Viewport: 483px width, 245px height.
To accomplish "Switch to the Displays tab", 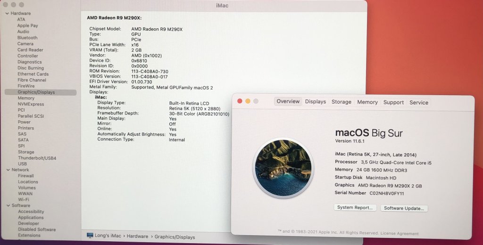I will pos(316,102).
